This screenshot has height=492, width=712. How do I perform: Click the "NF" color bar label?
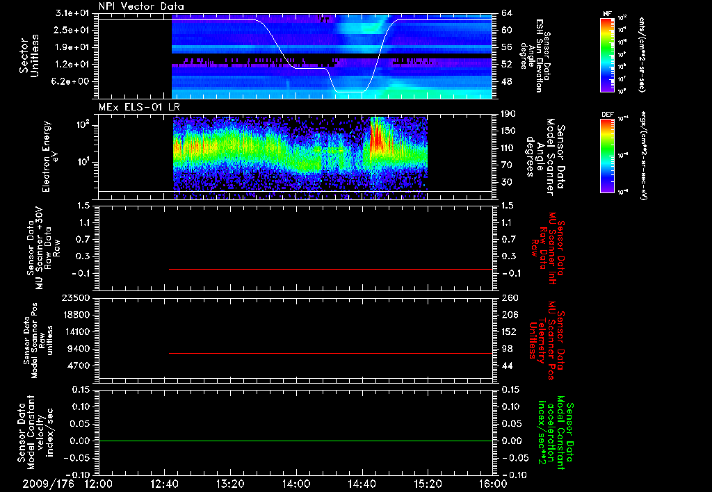(607, 14)
